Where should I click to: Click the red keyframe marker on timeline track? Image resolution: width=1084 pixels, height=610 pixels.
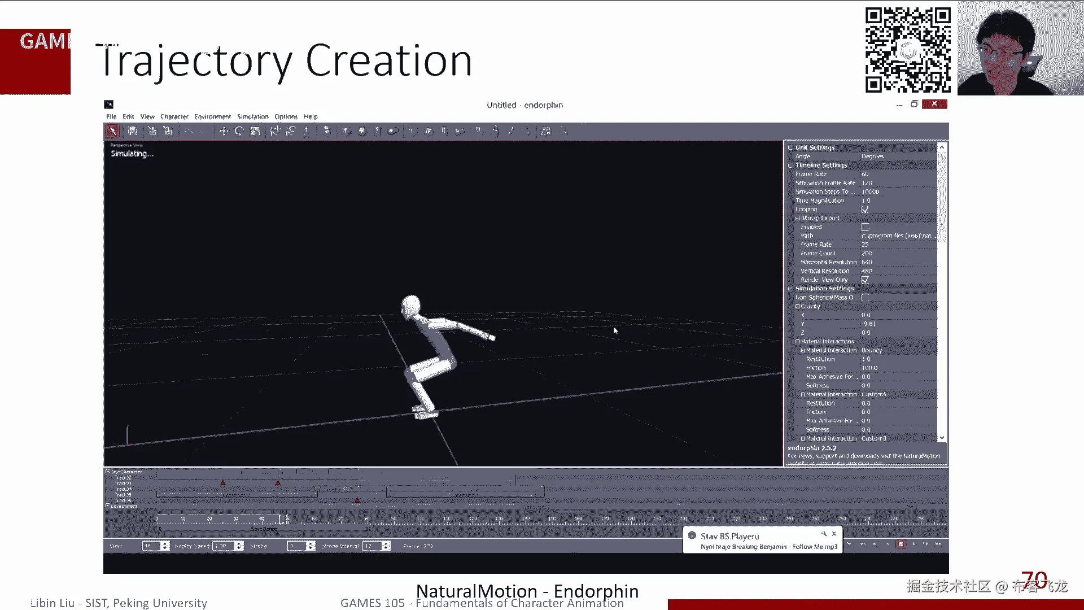coord(223,483)
